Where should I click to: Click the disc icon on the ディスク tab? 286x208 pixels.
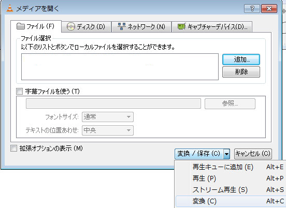(71, 26)
